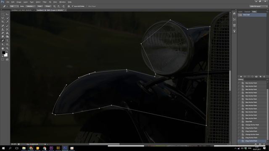Select the Crop tool
This screenshot has height=151, width=269.
(3, 22)
